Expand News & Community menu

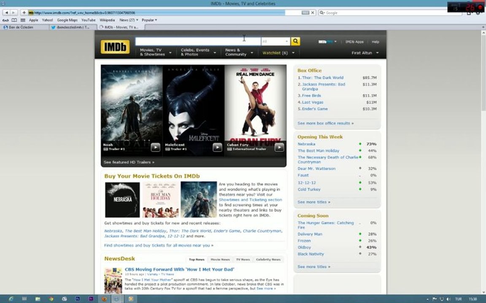point(239,52)
